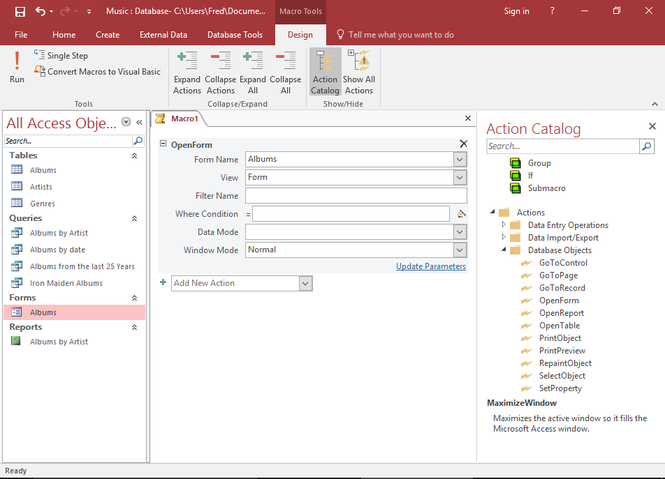The width and height of the screenshot is (665, 479).
Task: Click the Filter Name field
Action: point(356,196)
